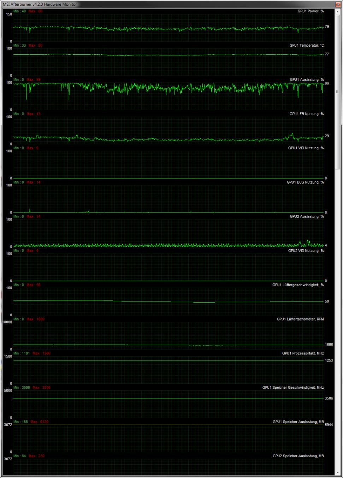
Task: Select 'GPU1 Speicher Auslastung, MB' label
Action: 298,422
